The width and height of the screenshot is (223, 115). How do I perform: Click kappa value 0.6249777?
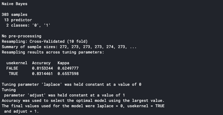(68, 68)
